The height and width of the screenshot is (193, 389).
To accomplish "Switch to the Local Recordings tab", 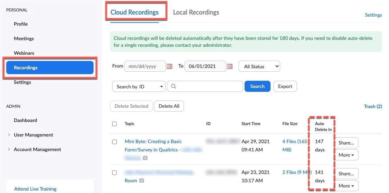I will [196, 12].
